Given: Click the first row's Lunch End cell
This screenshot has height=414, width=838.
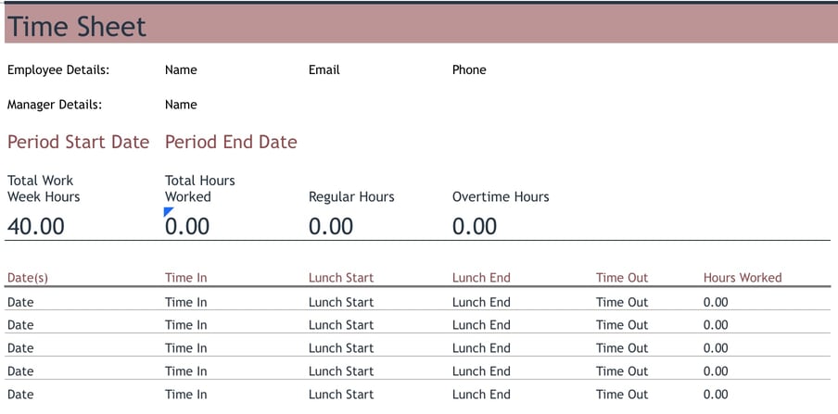Looking at the screenshot, I should [x=481, y=302].
